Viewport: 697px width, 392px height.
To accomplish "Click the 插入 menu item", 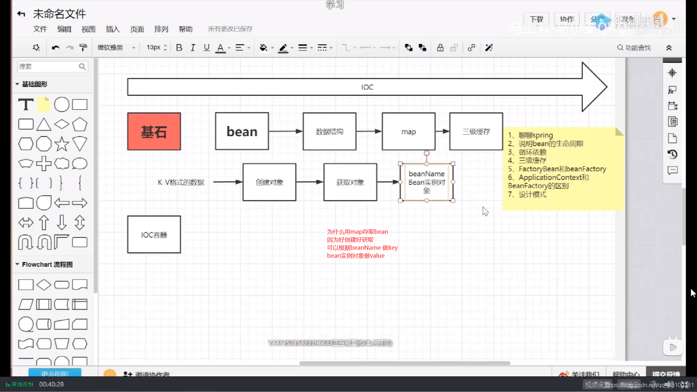I will point(113,29).
